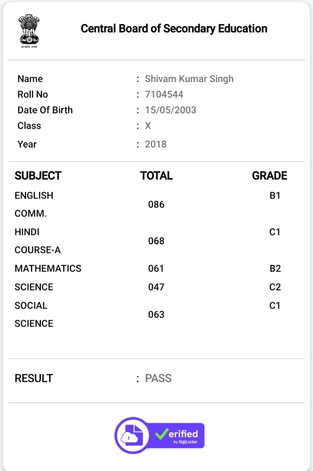Click the GRADE column header

(x=270, y=176)
